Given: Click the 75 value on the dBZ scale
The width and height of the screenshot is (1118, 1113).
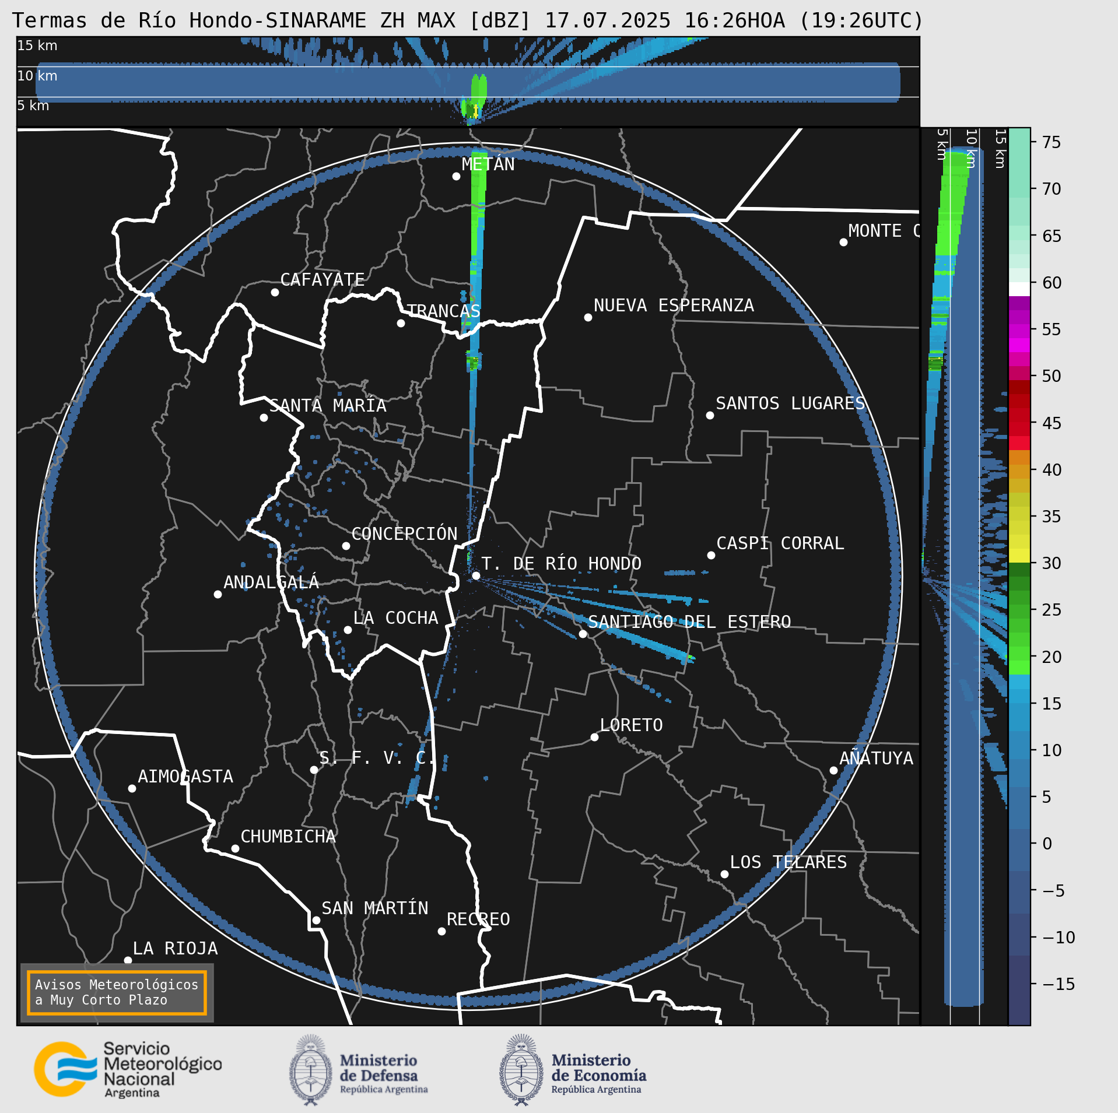Looking at the screenshot, I should pyautogui.click(x=1051, y=142).
